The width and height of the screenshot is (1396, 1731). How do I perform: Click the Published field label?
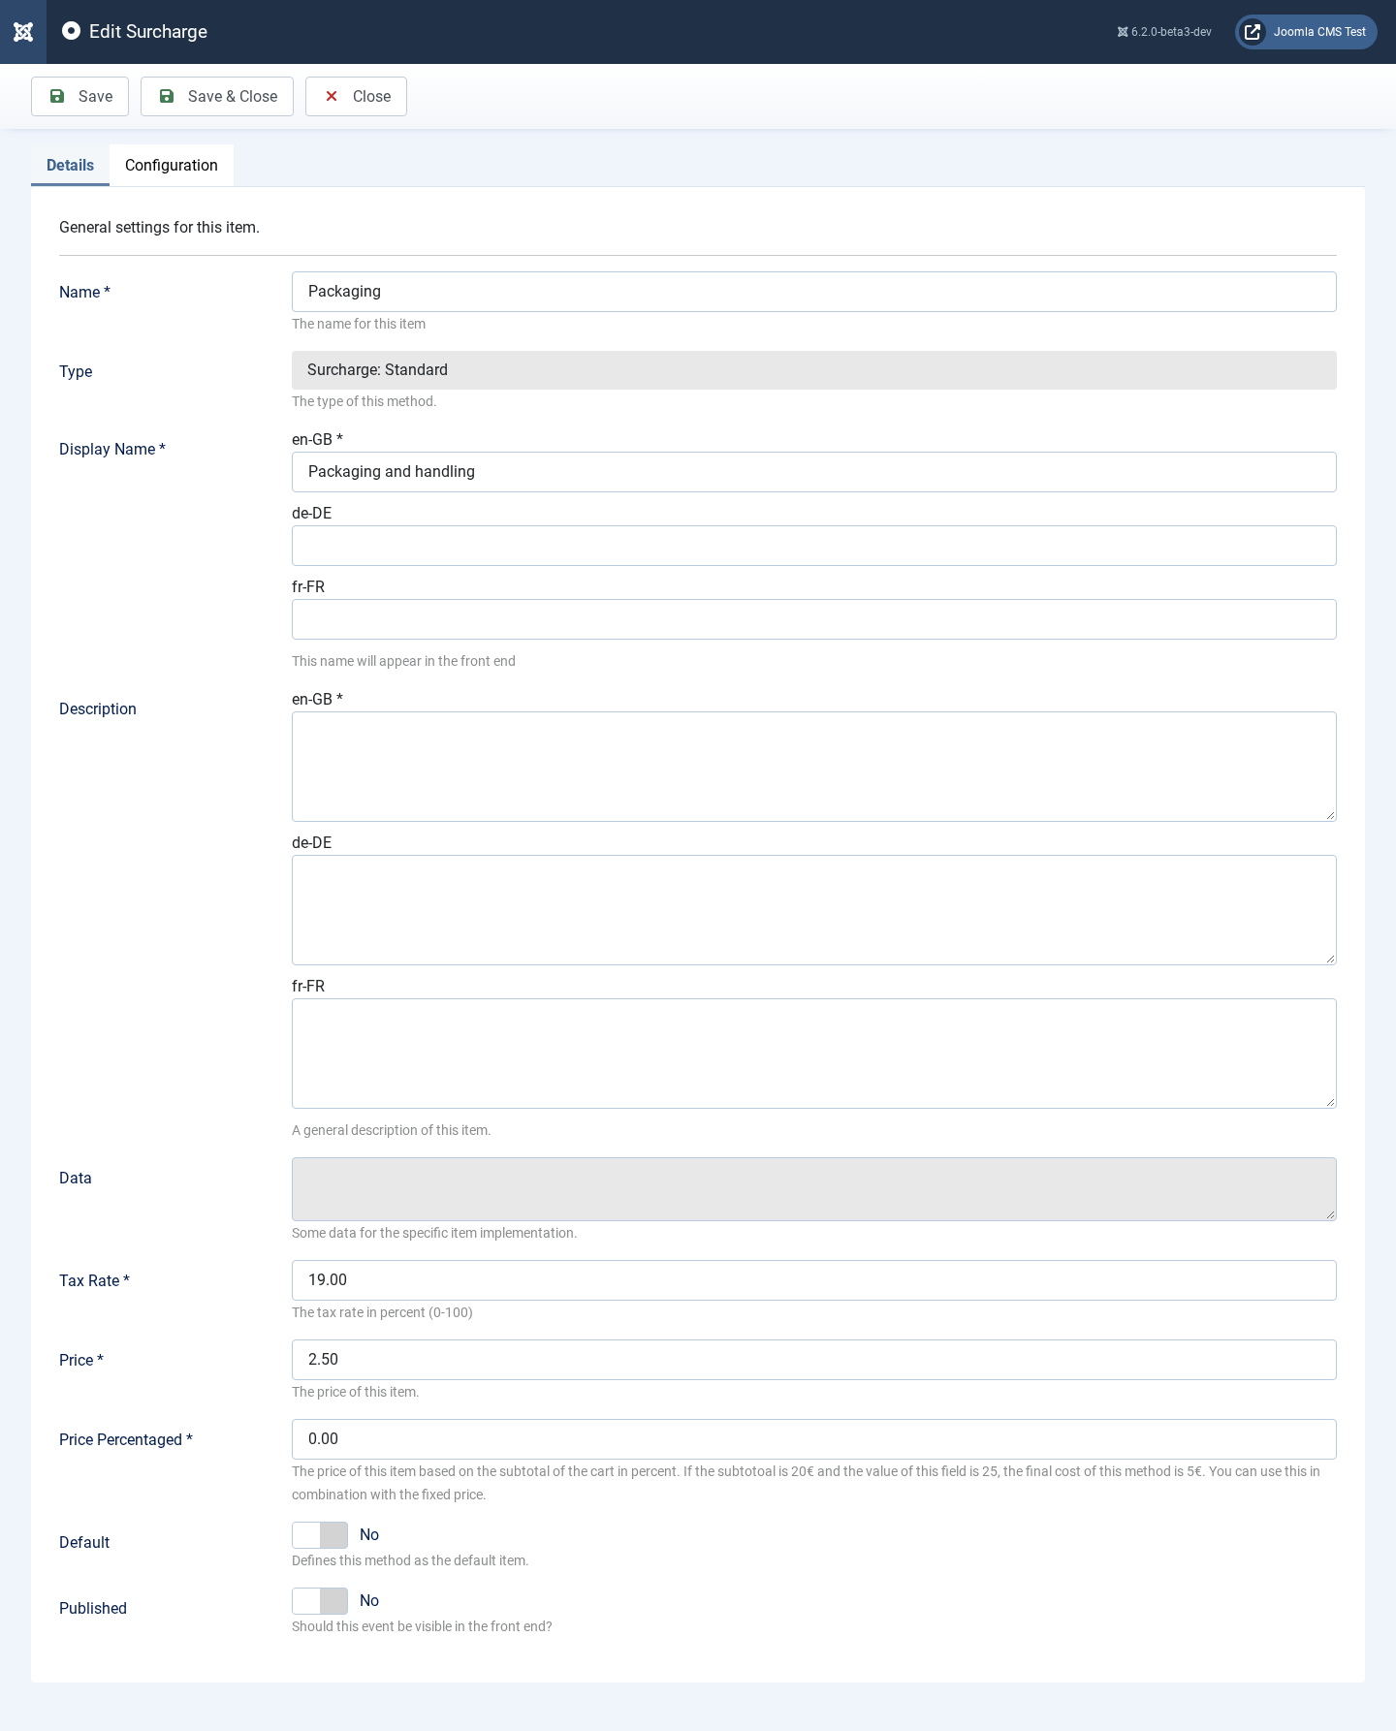point(93,1609)
